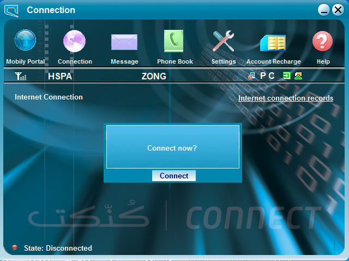Open the Phone Book icon
The width and height of the screenshot is (349, 261).
click(x=173, y=41)
